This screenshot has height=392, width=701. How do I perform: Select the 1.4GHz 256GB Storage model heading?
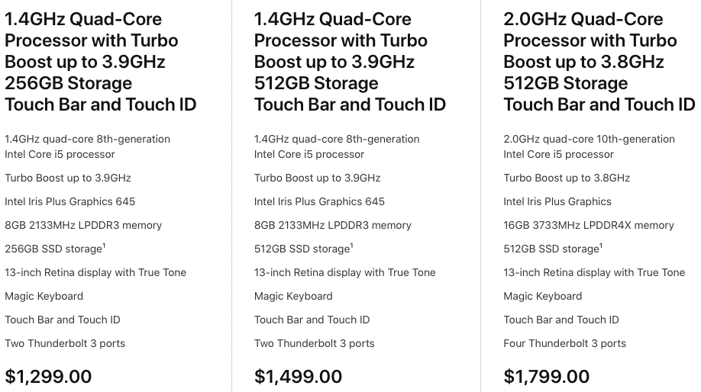(100, 62)
